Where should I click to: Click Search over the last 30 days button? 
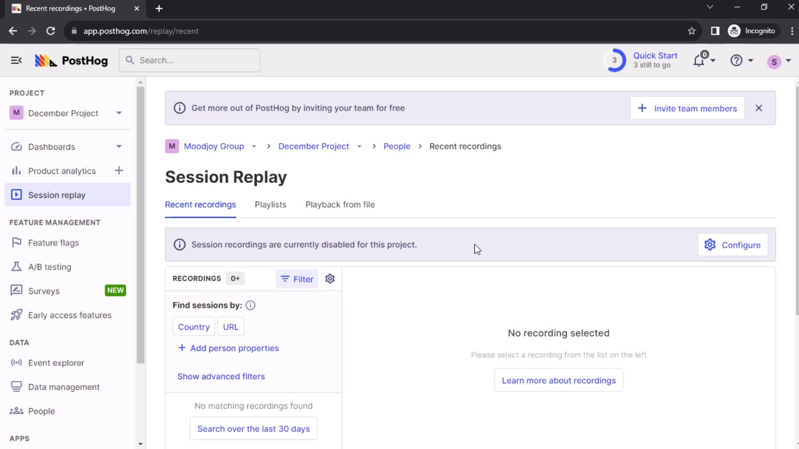(253, 429)
